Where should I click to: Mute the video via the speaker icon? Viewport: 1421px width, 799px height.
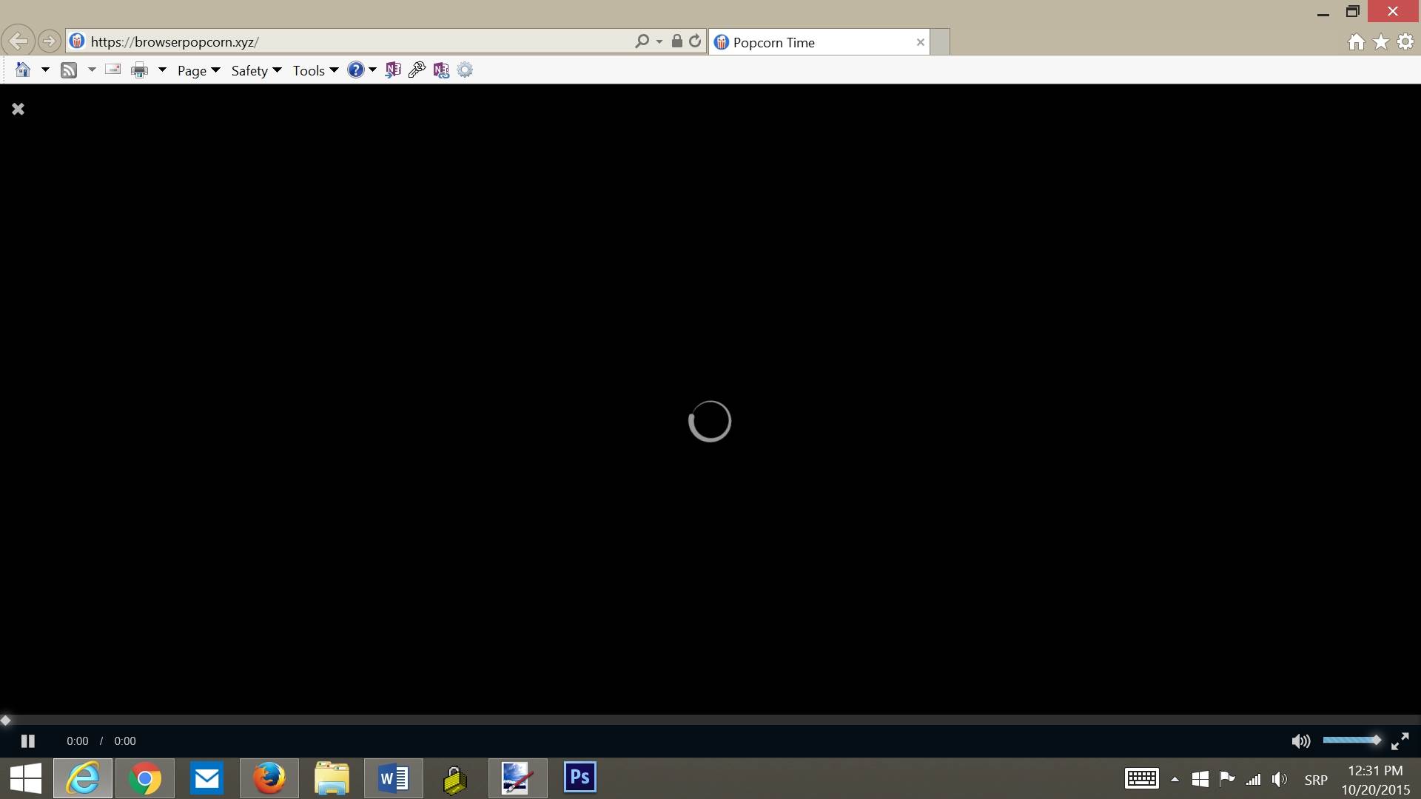1300,741
